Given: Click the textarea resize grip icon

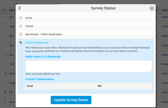Looking at the screenshot, I should pyautogui.click(x=151, y=71).
